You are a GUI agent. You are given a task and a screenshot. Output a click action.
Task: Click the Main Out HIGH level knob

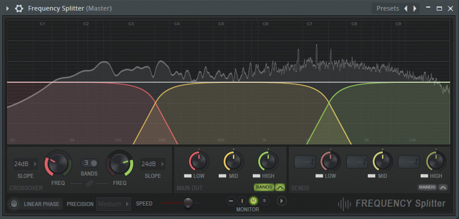pos(268,161)
